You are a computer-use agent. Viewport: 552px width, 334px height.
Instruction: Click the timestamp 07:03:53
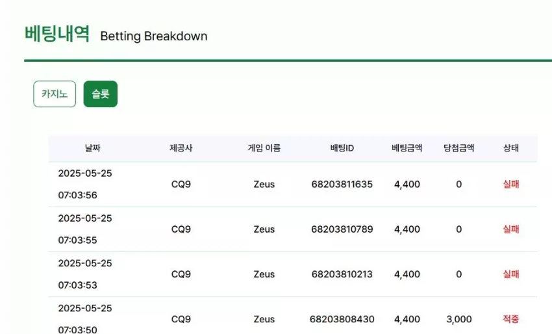coord(77,285)
